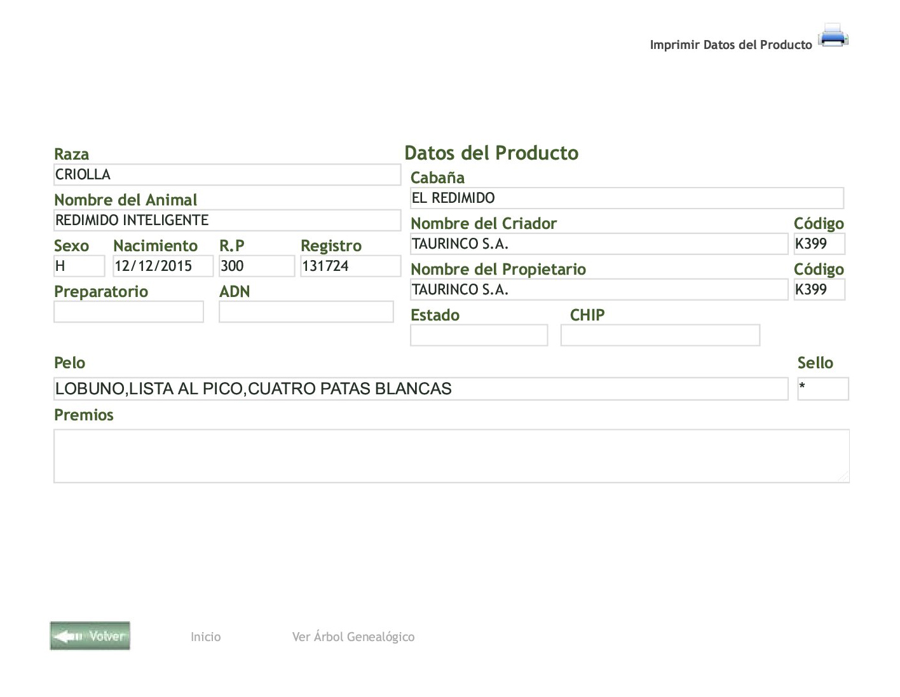The width and height of the screenshot is (900, 697).
Task: Click the Pelo description field
Action: [x=420, y=389]
